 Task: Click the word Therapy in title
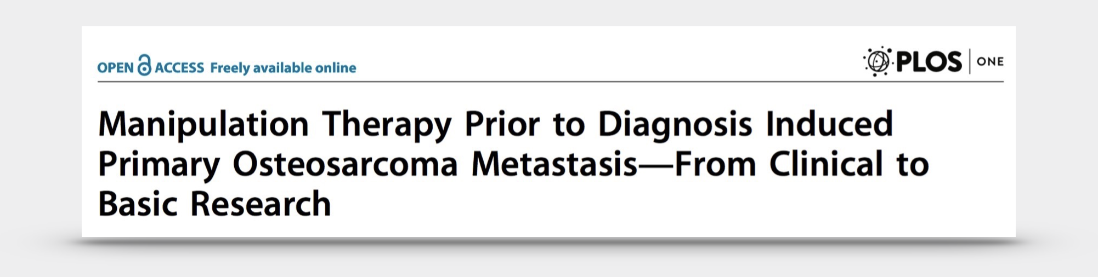click(x=387, y=125)
